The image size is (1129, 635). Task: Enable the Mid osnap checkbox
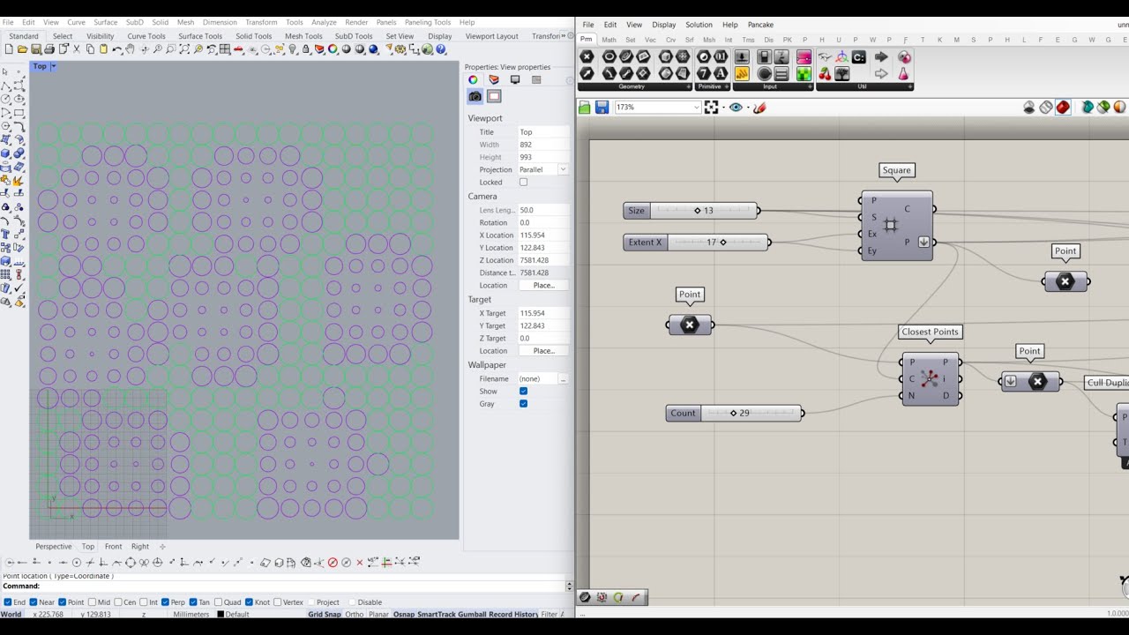pyautogui.click(x=93, y=602)
